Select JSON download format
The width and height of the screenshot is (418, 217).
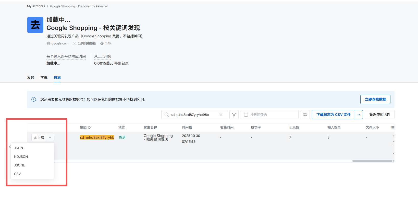[x=32, y=148]
